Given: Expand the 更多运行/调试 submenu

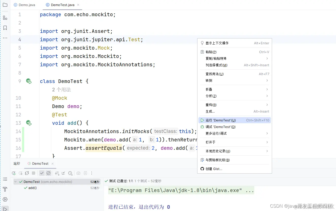Looking at the screenshot, I should point(234,133).
